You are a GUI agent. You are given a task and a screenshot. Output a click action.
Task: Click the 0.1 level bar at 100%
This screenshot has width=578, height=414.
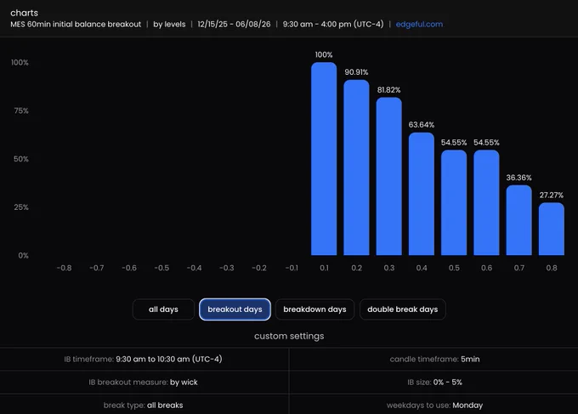coord(324,158)
